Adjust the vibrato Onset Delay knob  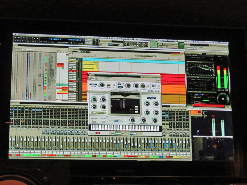click(156, 104)
